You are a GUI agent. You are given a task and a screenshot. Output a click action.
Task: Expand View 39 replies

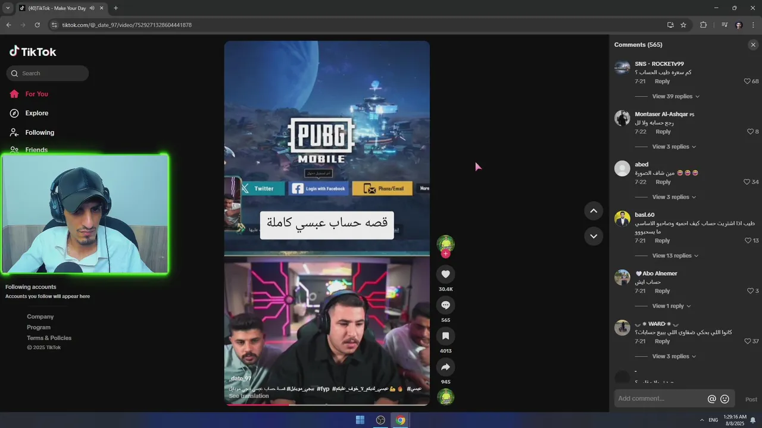tap(676, 96)
